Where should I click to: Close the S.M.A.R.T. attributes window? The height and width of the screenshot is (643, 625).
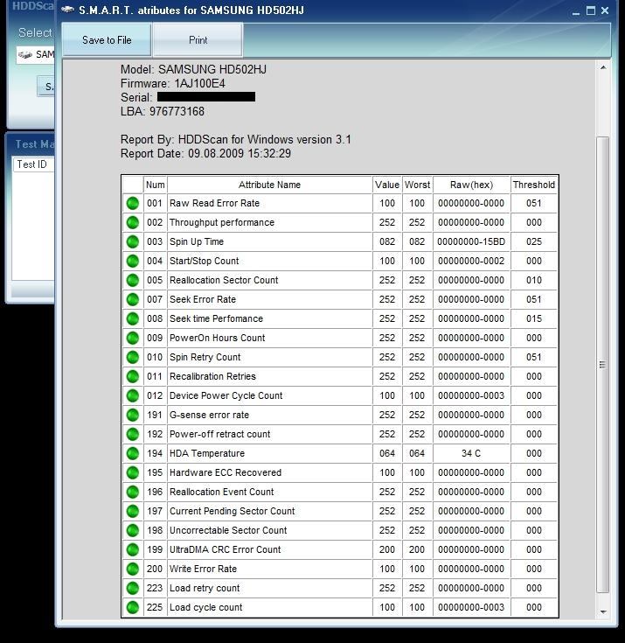point(605,11)
